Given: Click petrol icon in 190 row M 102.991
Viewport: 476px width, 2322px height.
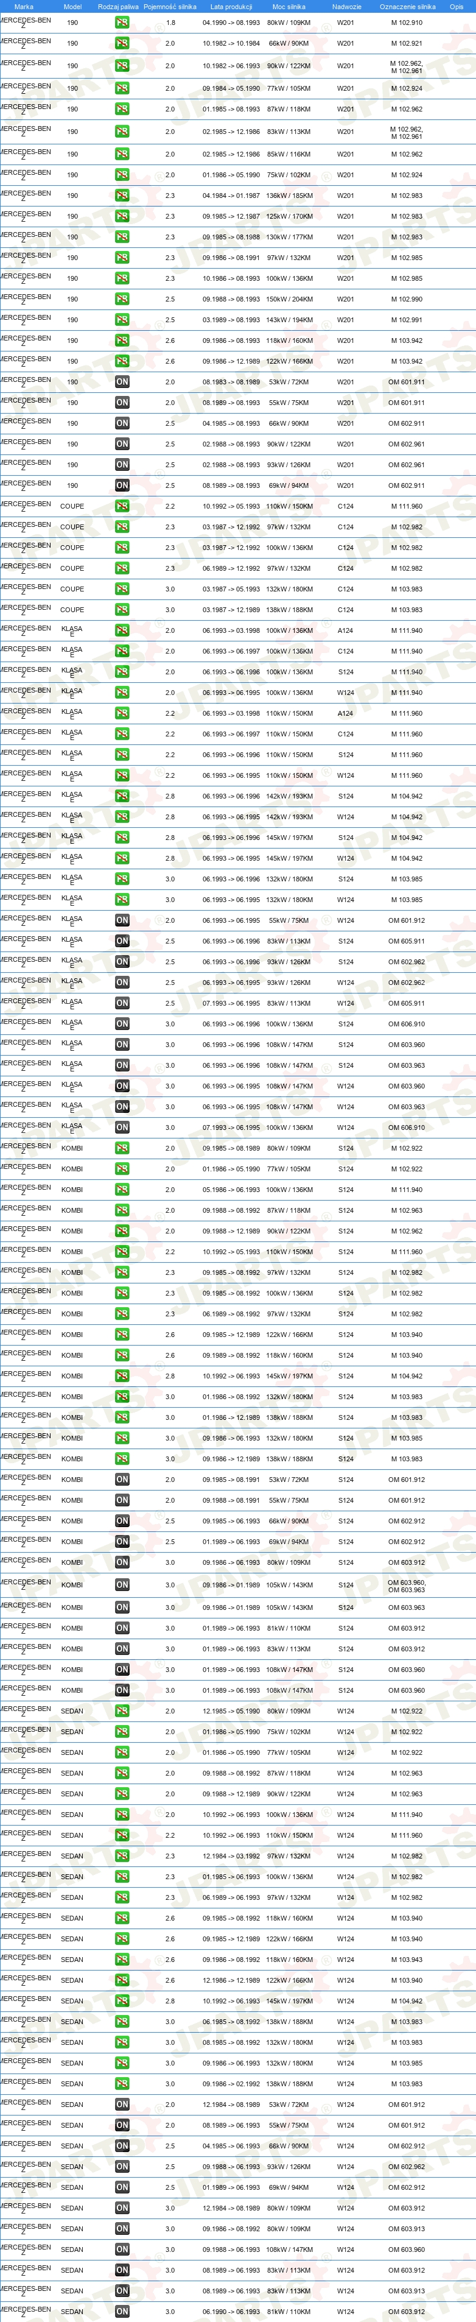Looking at the screenshot, I should pyautogui.click(x=122, y=320).
